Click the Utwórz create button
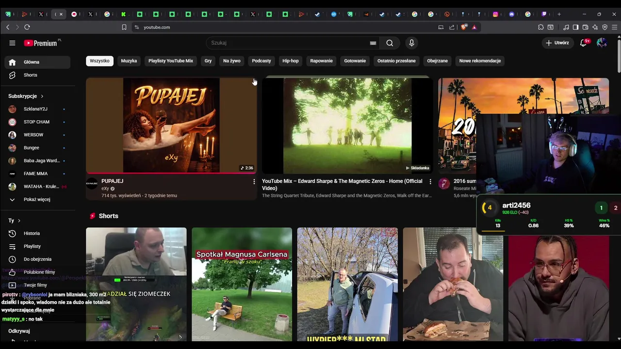 557,43
